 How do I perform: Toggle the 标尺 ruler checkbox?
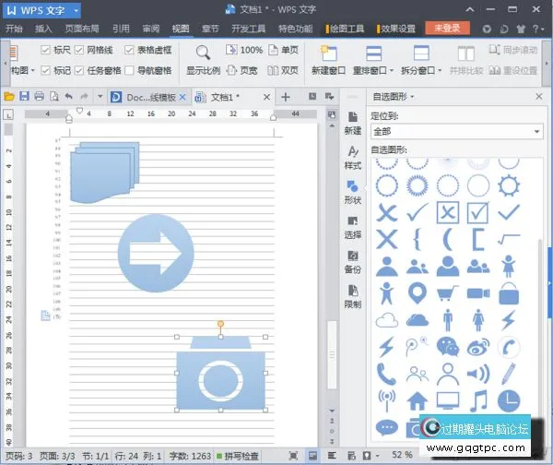click(46, 49)
